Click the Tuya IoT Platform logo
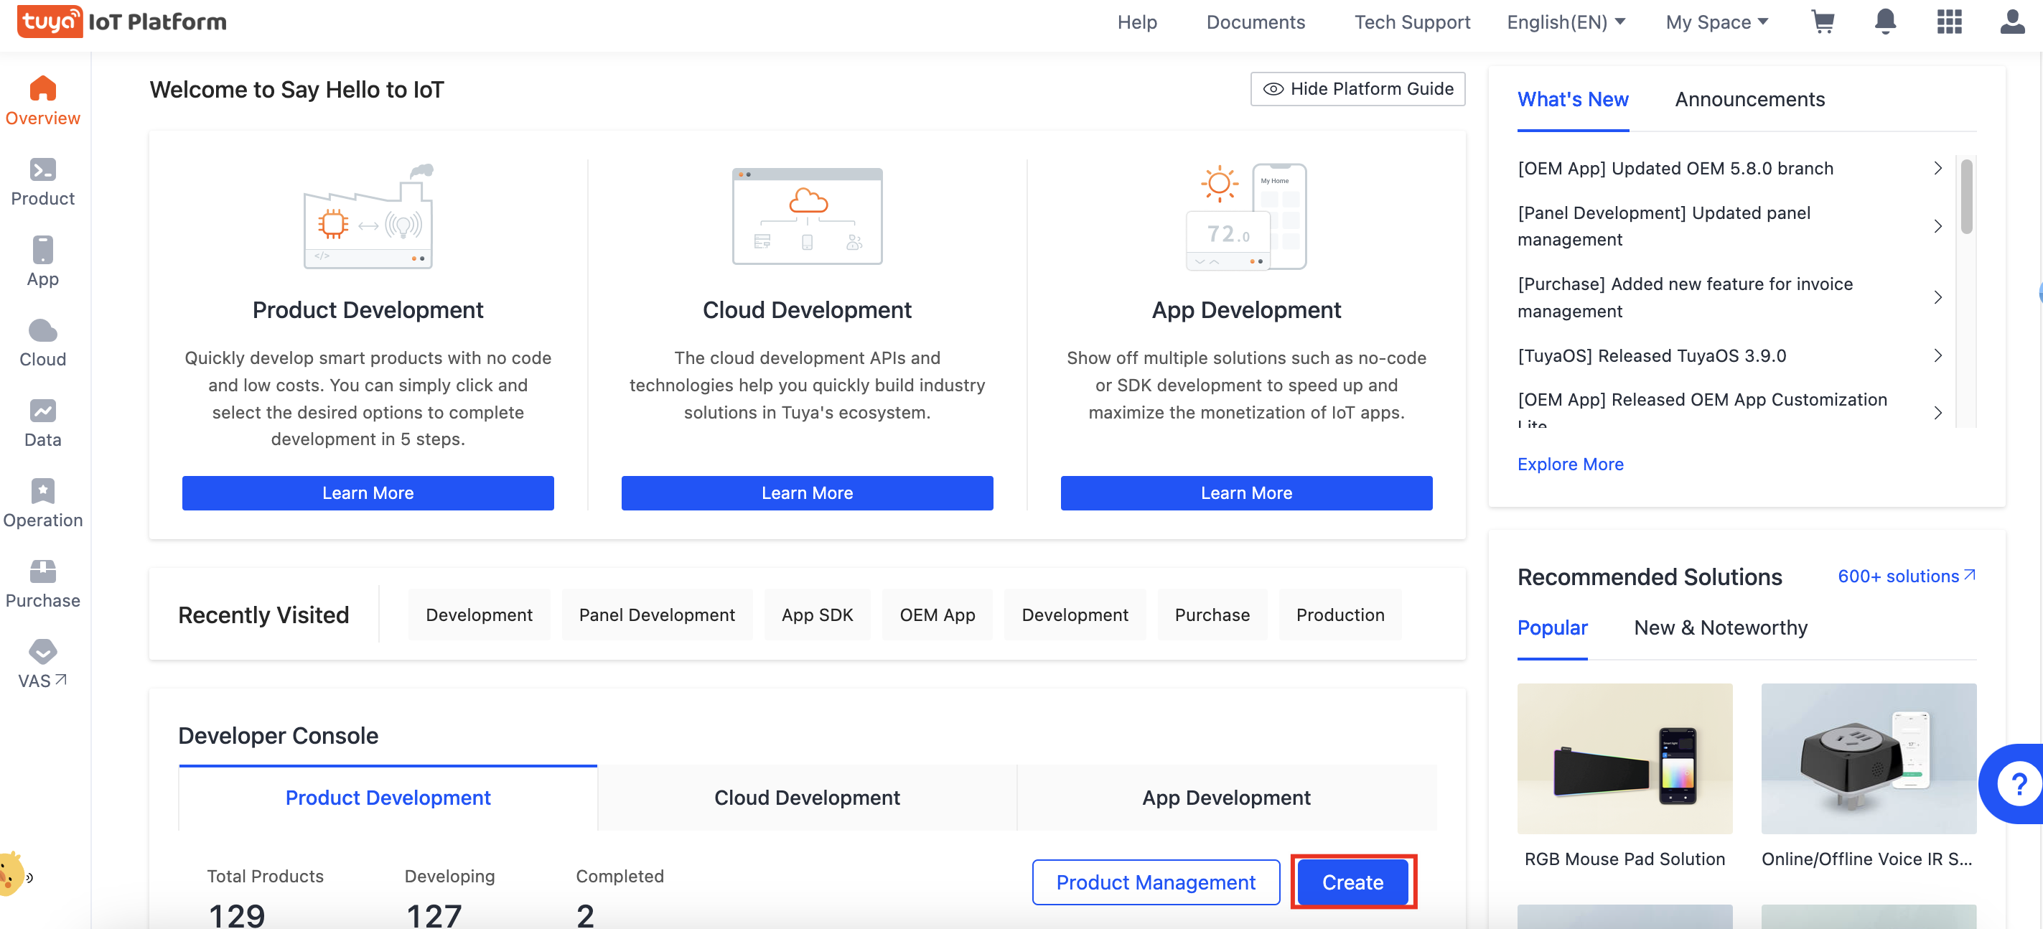 [x=122, y=22]
